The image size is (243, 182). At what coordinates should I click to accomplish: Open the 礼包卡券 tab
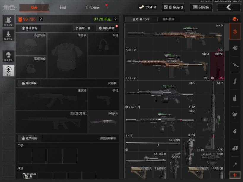coord(93,8)
